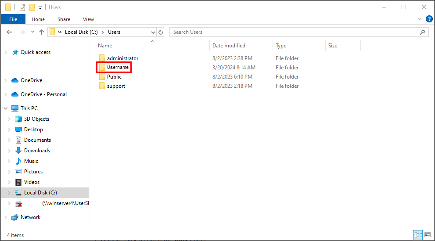435x241 pixels.
Task: Open the recent locations dropdown arrow
Action: pos(32,32)
